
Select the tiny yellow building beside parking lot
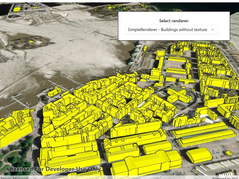tap(229, 153)
